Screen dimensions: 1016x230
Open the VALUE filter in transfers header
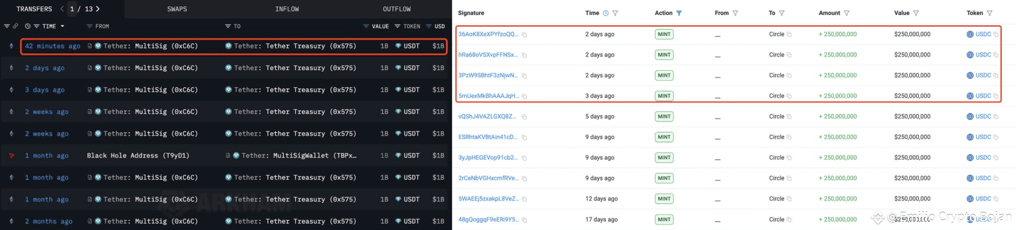click(366, 26)
